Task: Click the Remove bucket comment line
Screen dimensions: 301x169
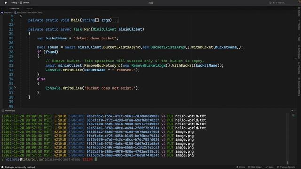Action: point(125,61)
